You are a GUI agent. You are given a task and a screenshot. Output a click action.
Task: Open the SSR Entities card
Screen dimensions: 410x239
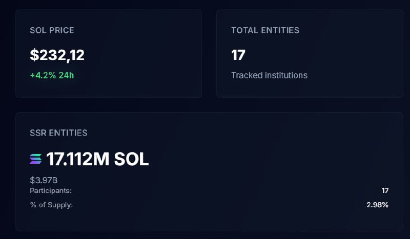click(209, 171)
